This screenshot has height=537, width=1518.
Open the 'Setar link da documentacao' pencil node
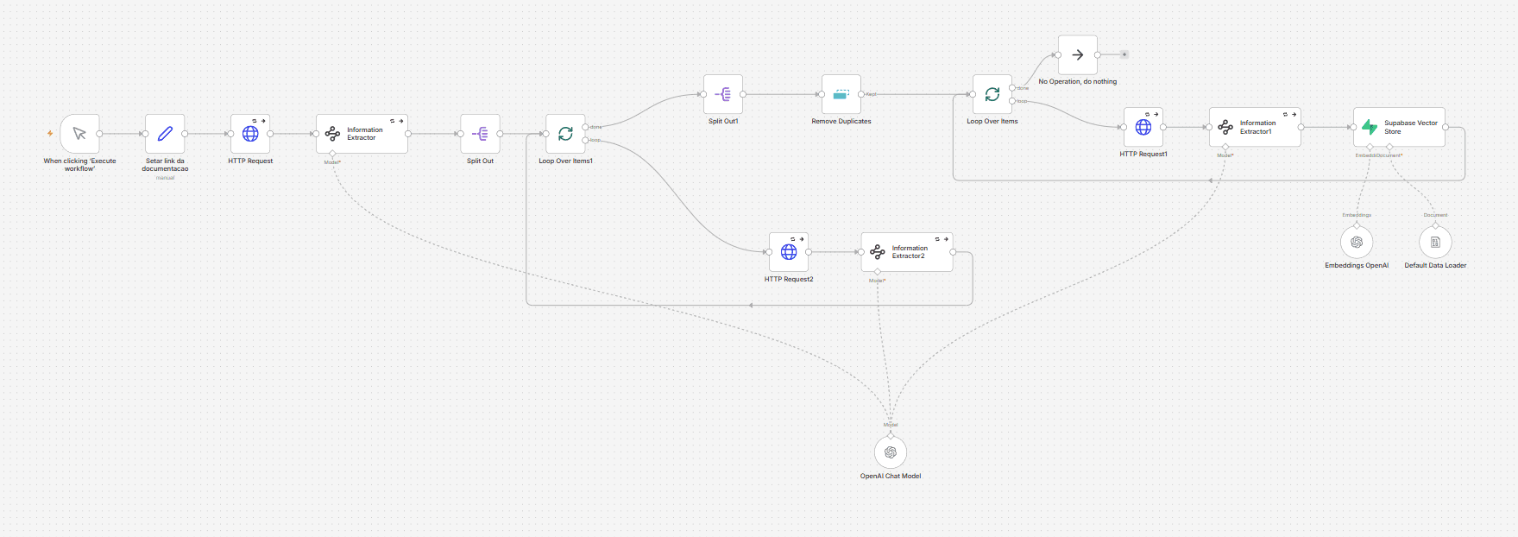[165, 134]
